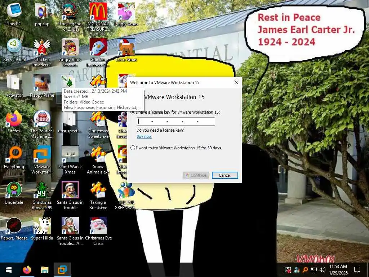The height and width of the screenshot is (277, 369).
Task: Launch Santa Claus in Trouble Again icon
Action: pos(70,231)
